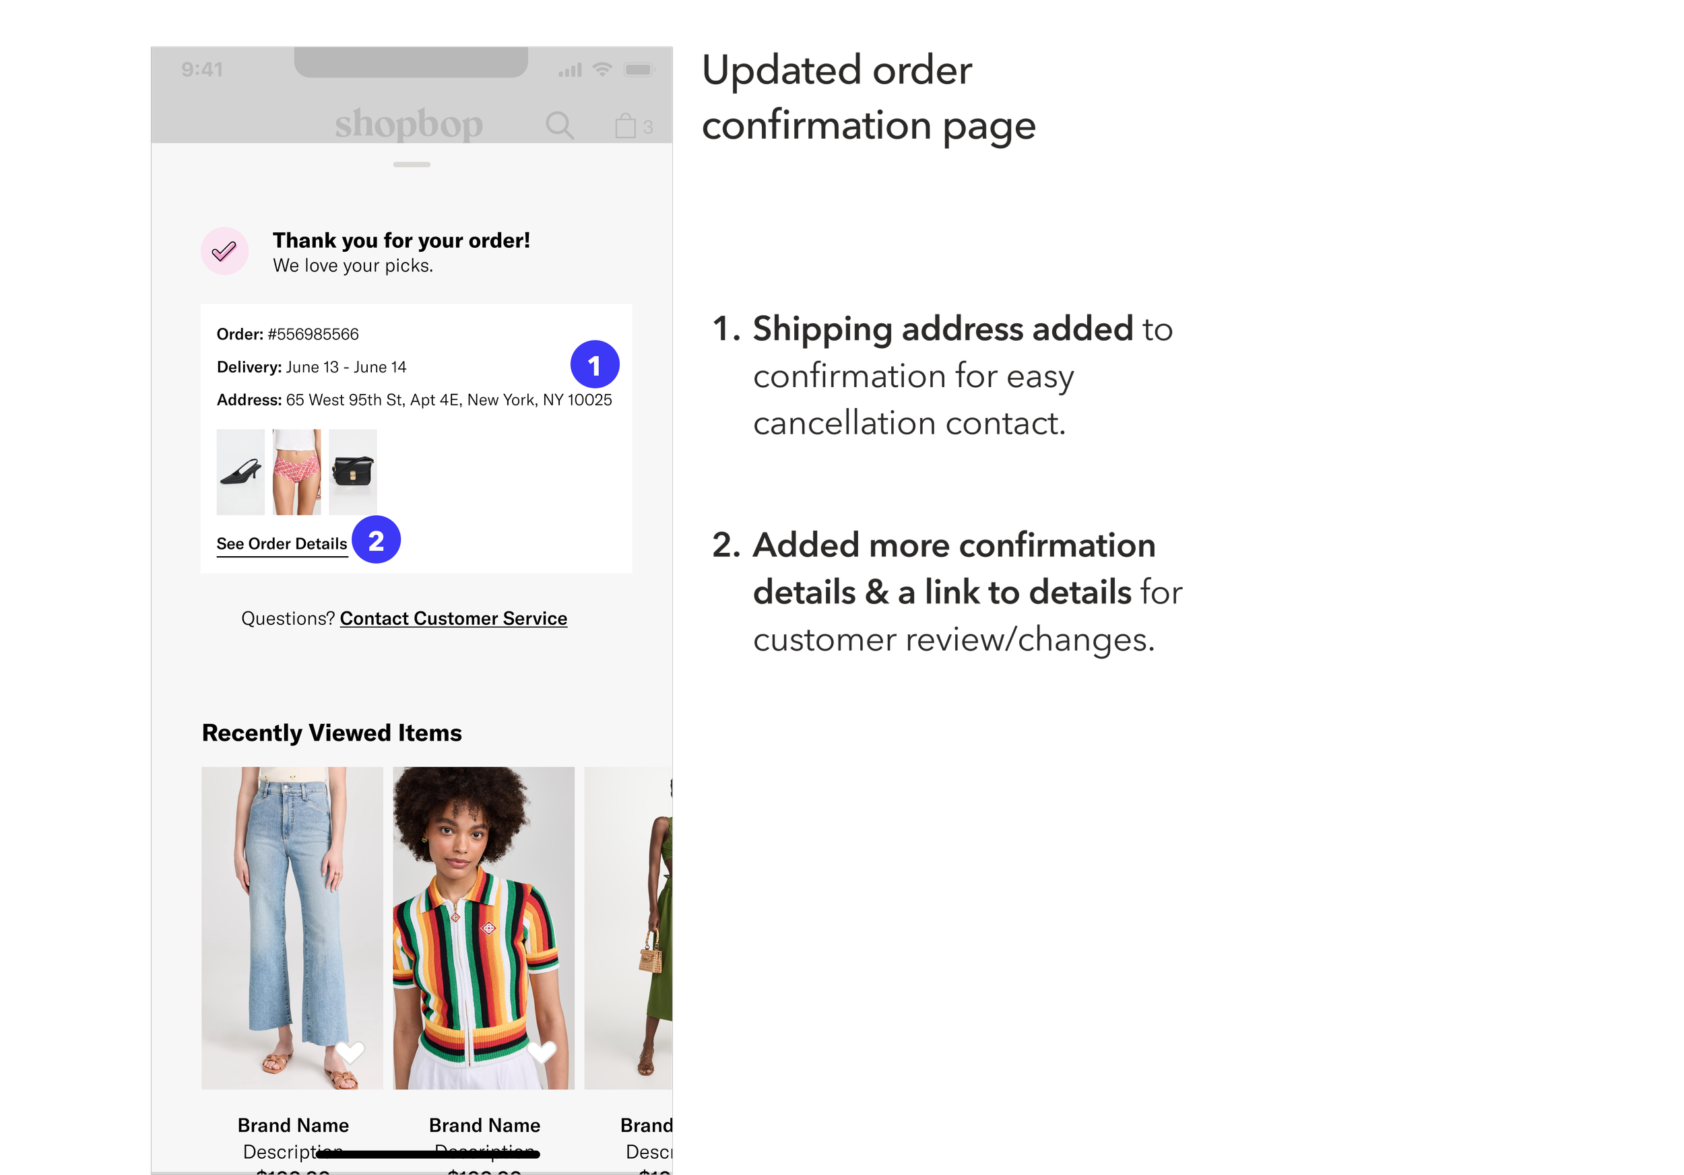Toggle favorite heart on striped polo item

coord(542,1051)
